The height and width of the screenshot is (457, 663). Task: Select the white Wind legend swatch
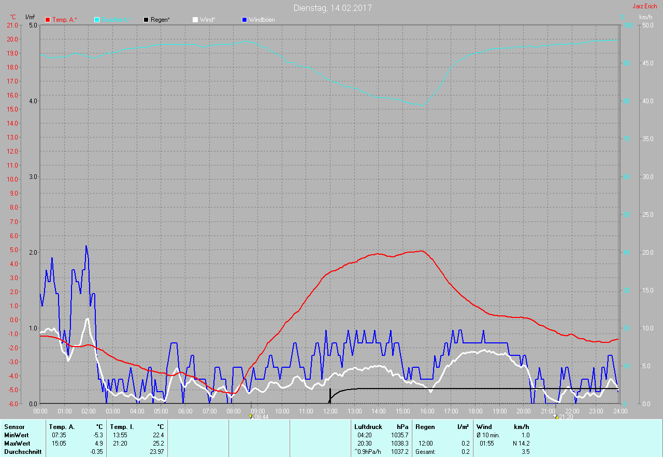pos(195,20)
